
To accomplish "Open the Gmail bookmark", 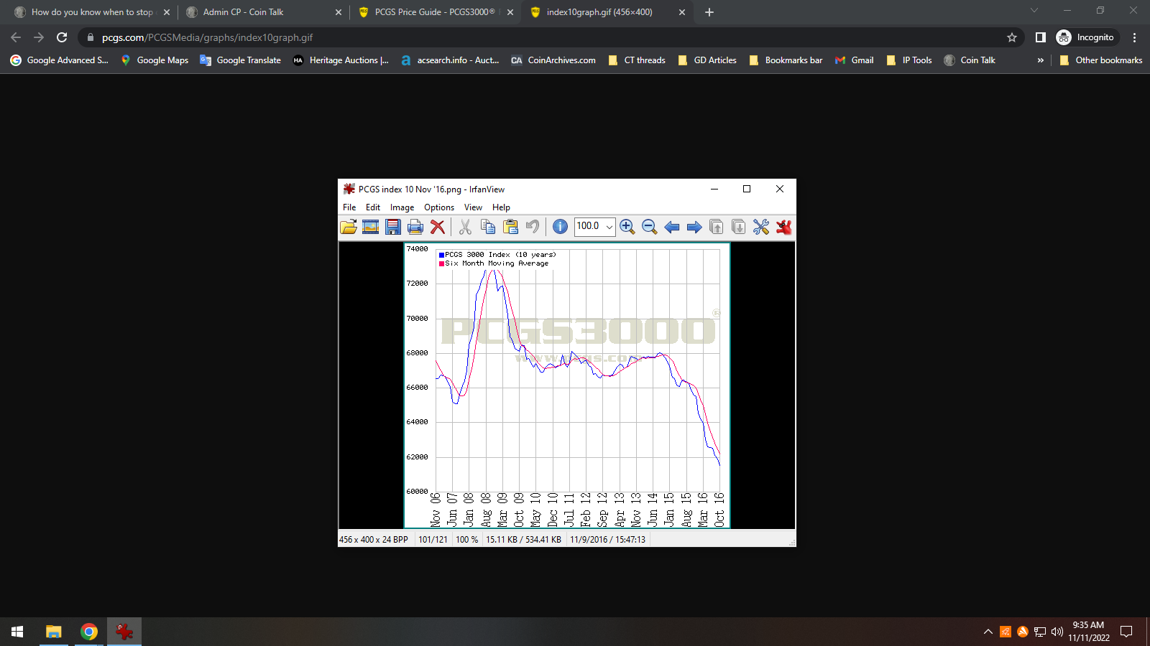I will pos(855,60).
